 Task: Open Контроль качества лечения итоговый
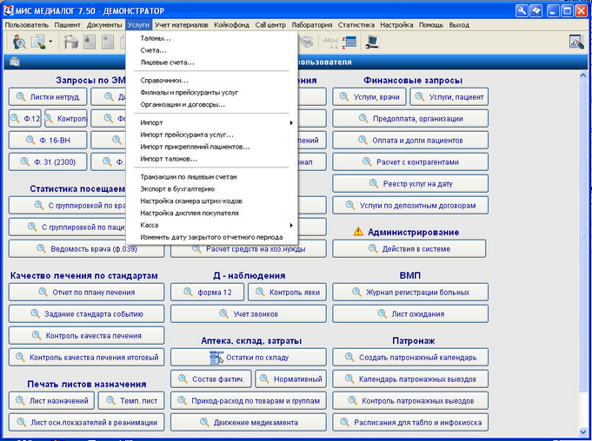[x=86, y=358]
